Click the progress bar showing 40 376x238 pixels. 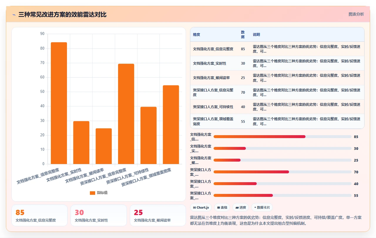click(283, 184)
